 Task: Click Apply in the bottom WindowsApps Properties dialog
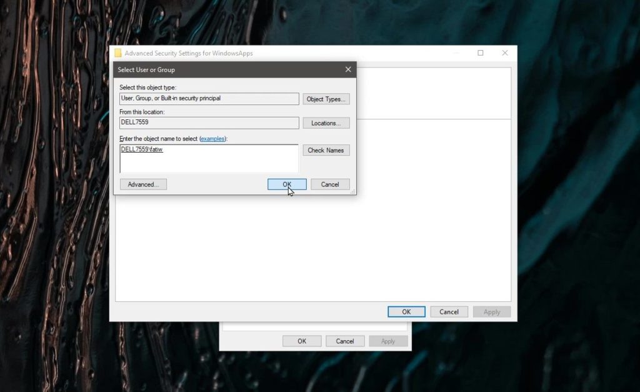pos(388,341)
